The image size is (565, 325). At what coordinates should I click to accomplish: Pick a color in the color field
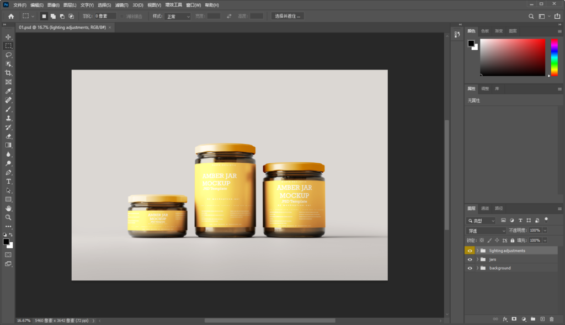(513, 57)
